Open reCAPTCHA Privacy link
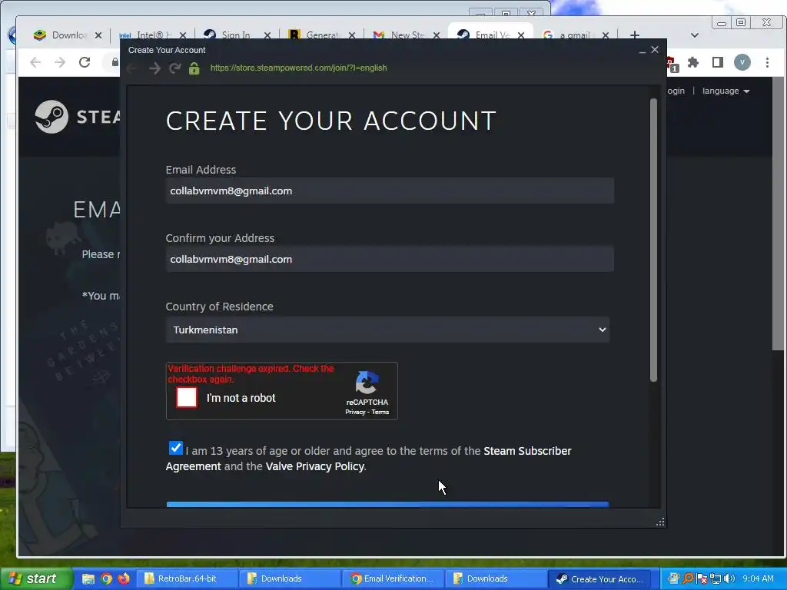The image size is (787, 590). (x=355, y=412)
